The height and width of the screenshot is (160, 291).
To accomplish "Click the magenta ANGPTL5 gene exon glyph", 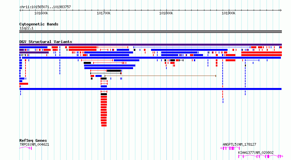I will 230,148.
